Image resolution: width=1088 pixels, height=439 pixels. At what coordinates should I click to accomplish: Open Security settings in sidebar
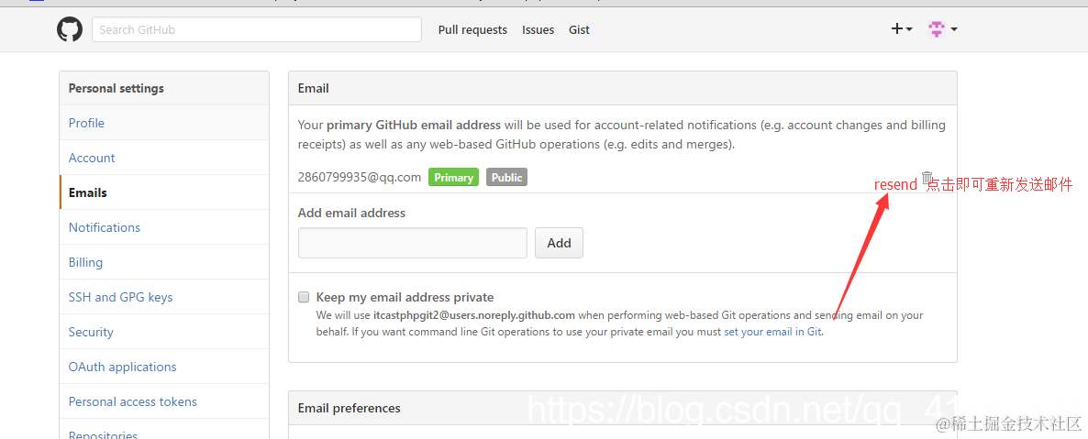(x=91, y=332)
